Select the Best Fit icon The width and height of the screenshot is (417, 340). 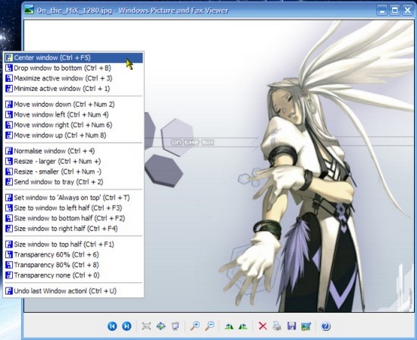coord(146,326)
